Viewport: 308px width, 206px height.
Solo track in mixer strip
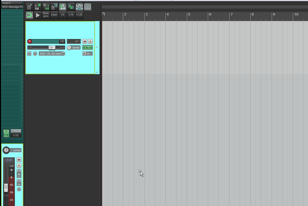point(19,165)
